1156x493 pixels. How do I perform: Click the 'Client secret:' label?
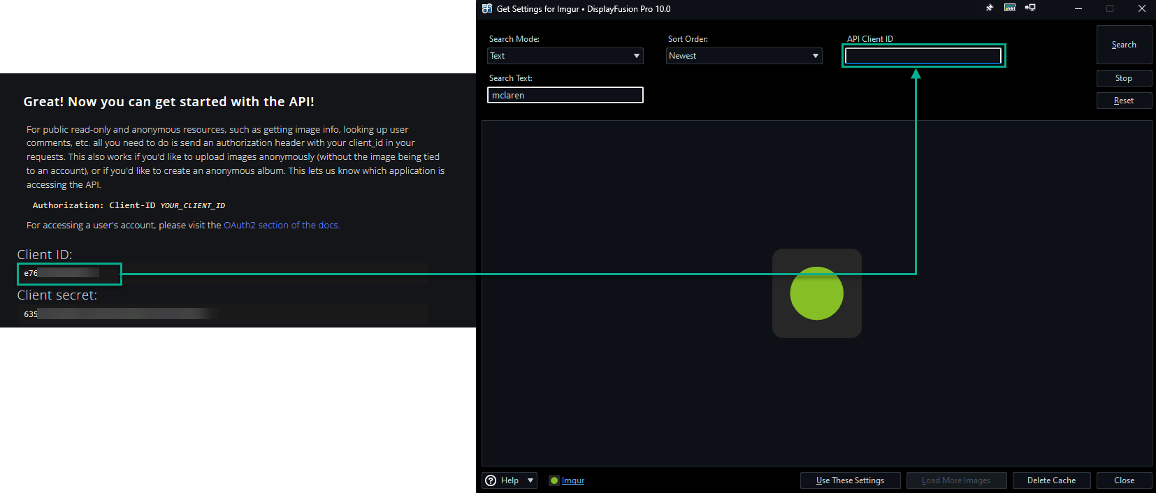[57, 295]
